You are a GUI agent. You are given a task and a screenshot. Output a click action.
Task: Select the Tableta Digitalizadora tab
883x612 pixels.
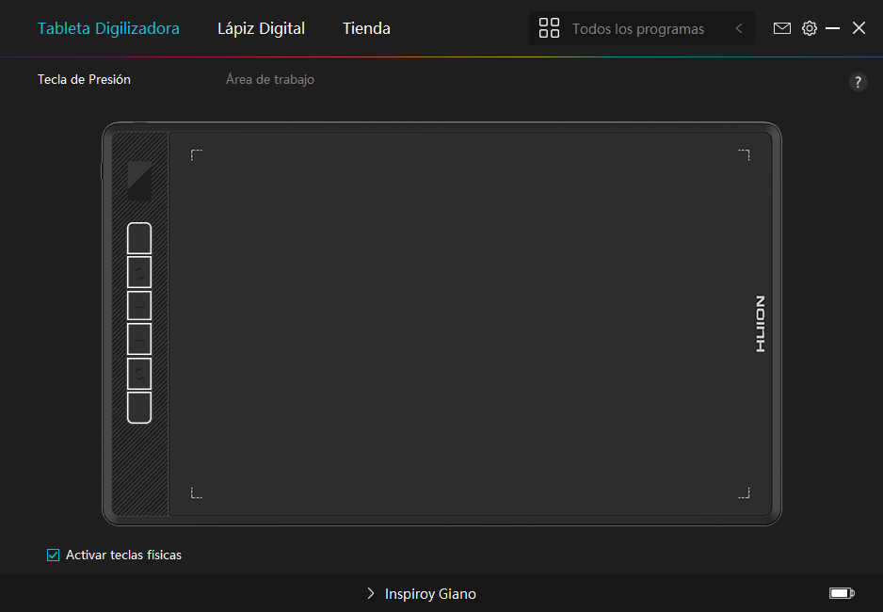(x=108, y=28)
